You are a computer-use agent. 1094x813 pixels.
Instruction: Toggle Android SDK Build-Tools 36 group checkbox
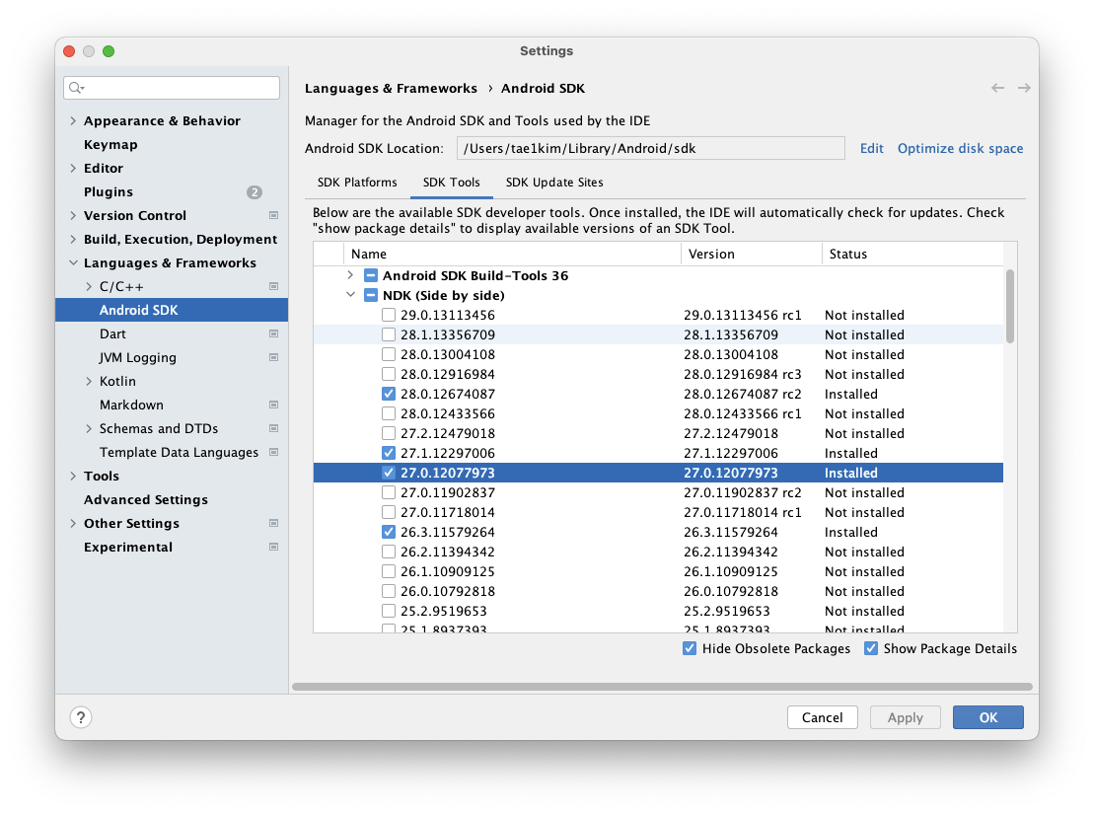point(371,275)
